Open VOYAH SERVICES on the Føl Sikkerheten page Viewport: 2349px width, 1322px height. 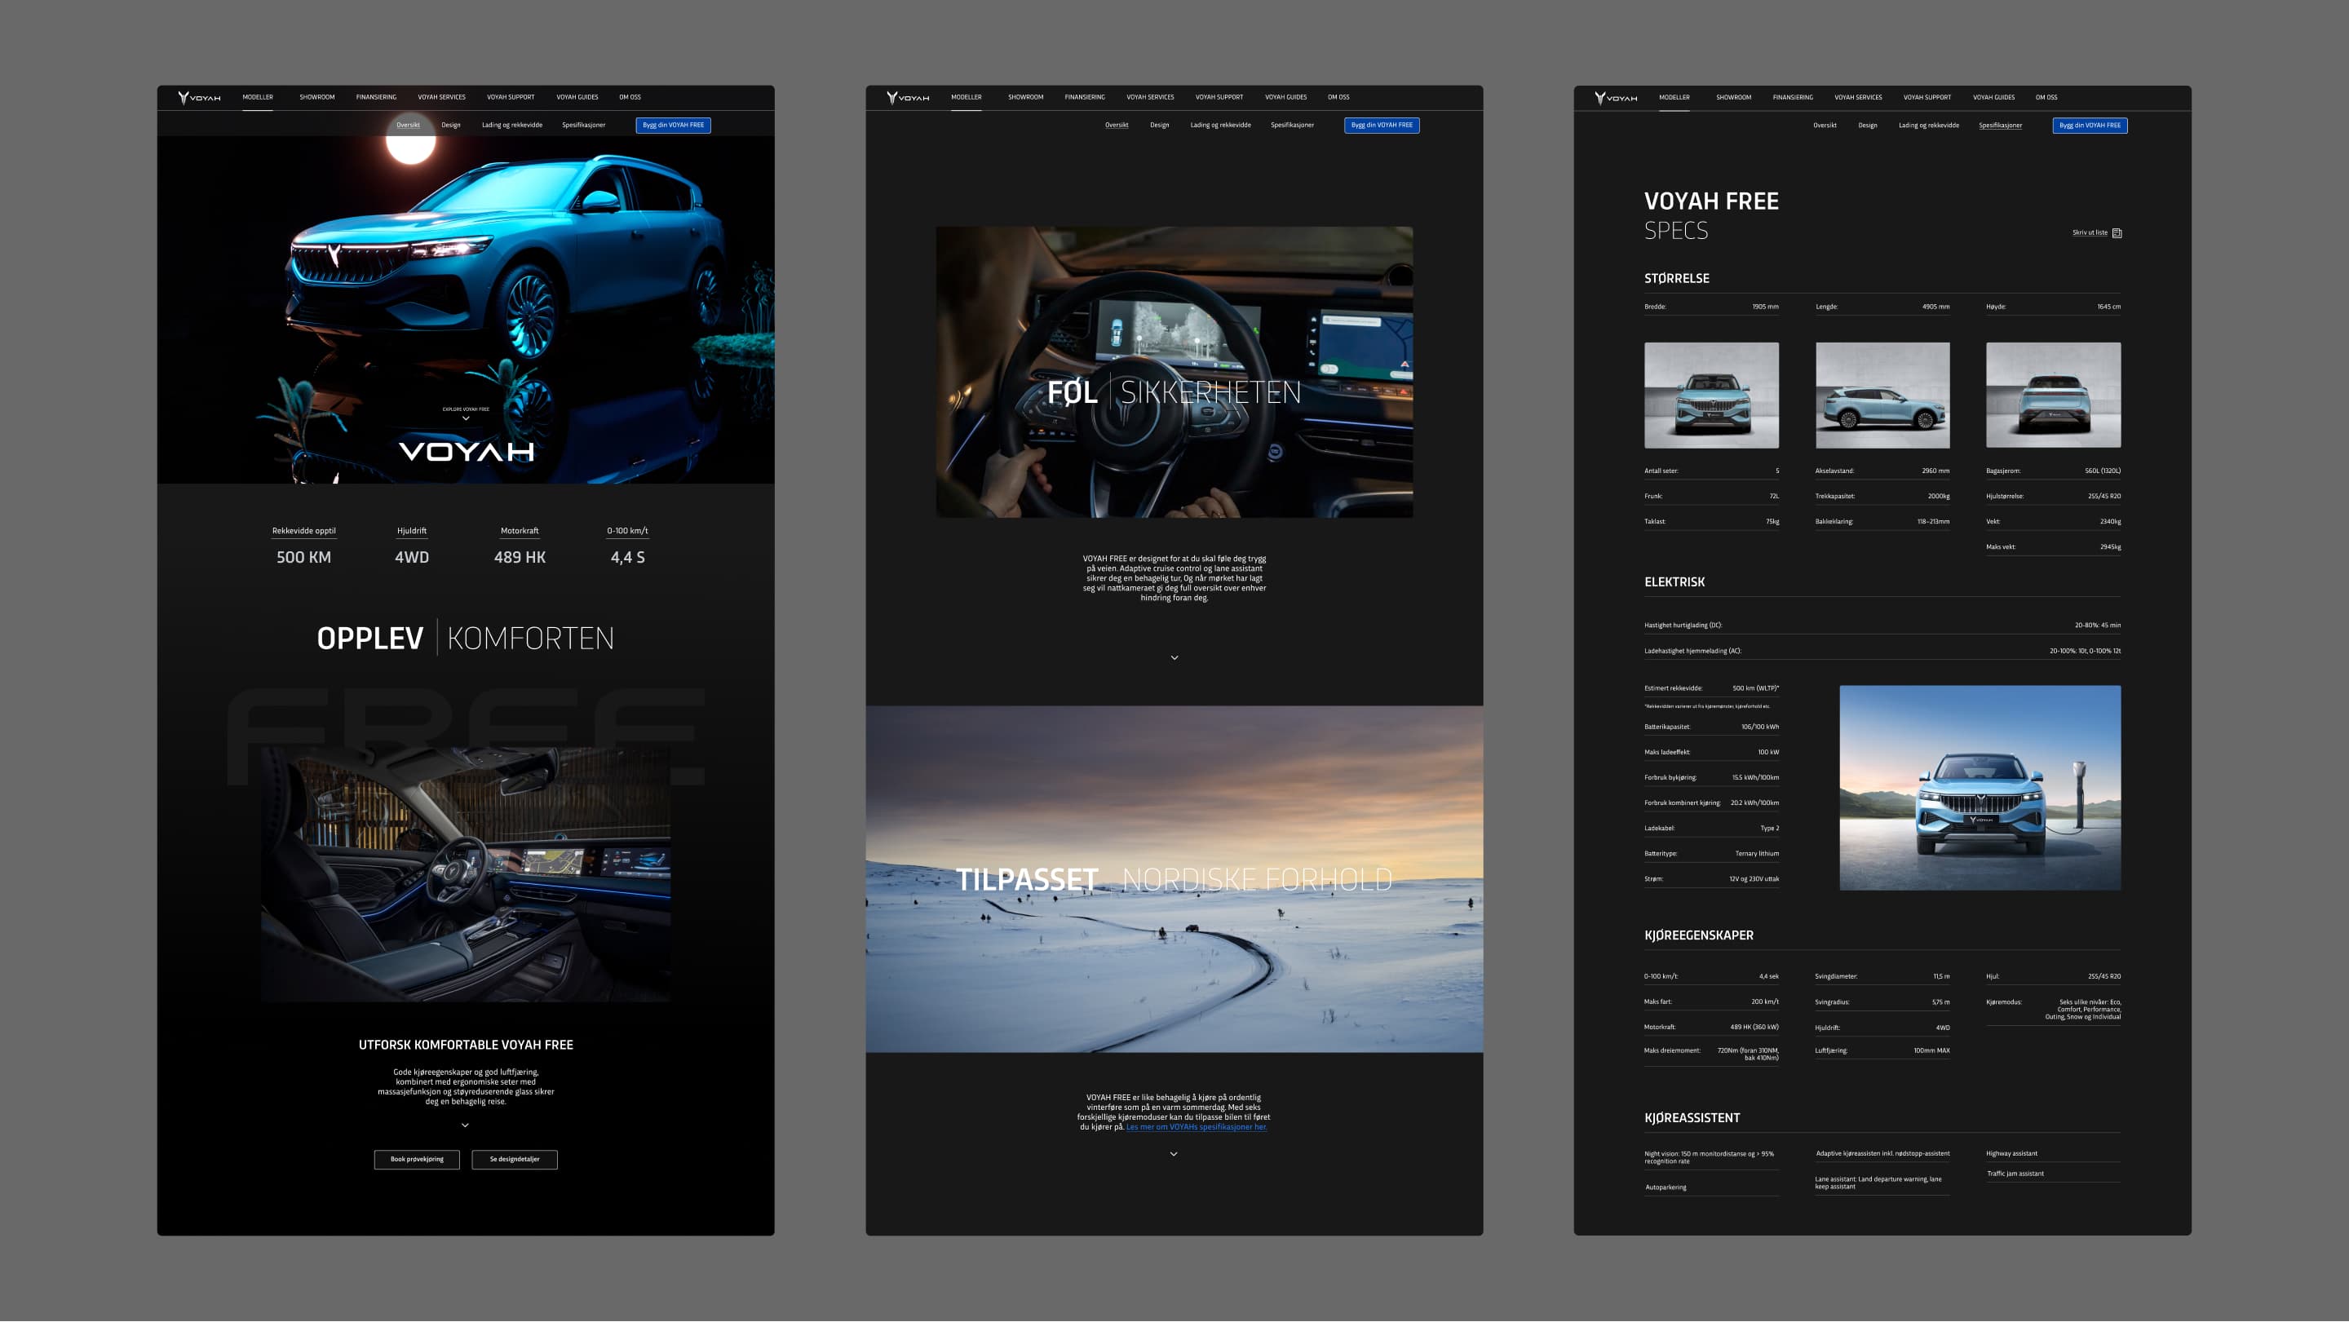coord(1150,98)
